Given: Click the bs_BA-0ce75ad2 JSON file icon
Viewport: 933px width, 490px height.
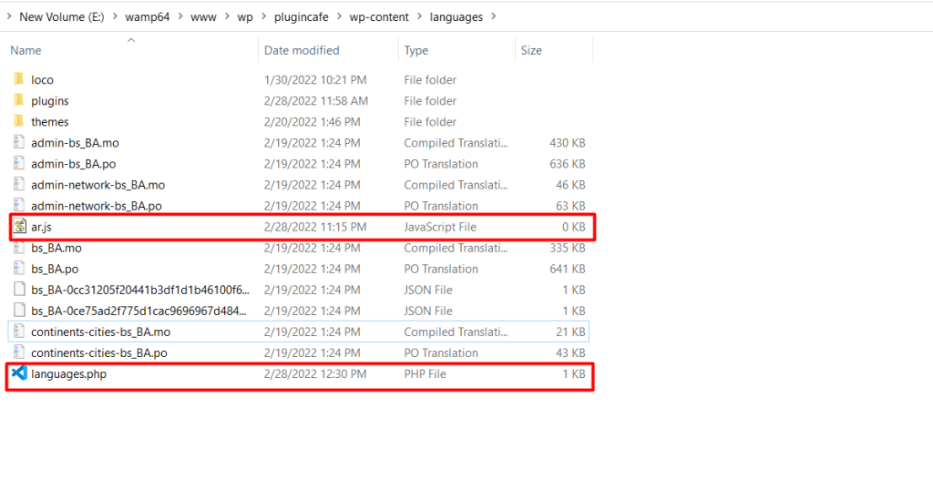Looking at the screenshot, I should tap(19, 311).
